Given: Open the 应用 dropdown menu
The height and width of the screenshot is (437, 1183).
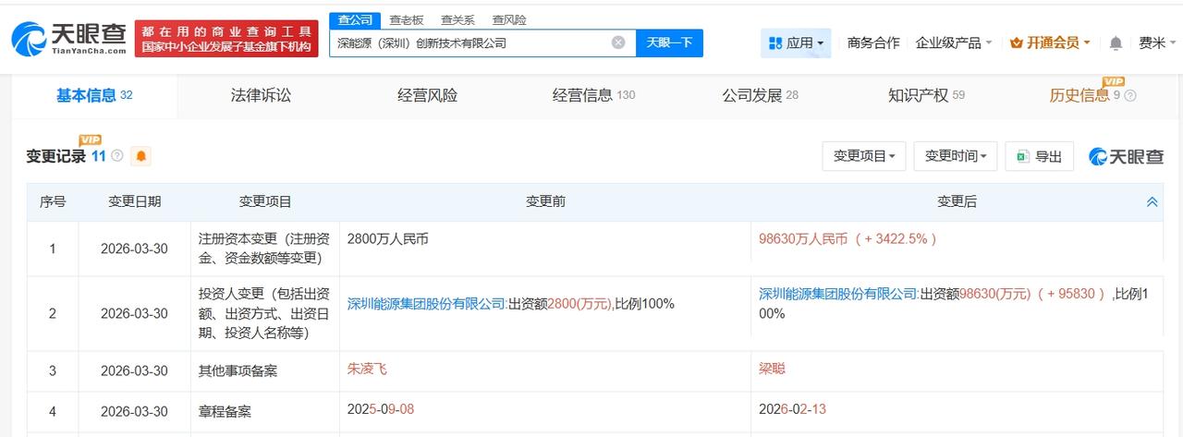Looking at the screenshot, I should [796, 42].
